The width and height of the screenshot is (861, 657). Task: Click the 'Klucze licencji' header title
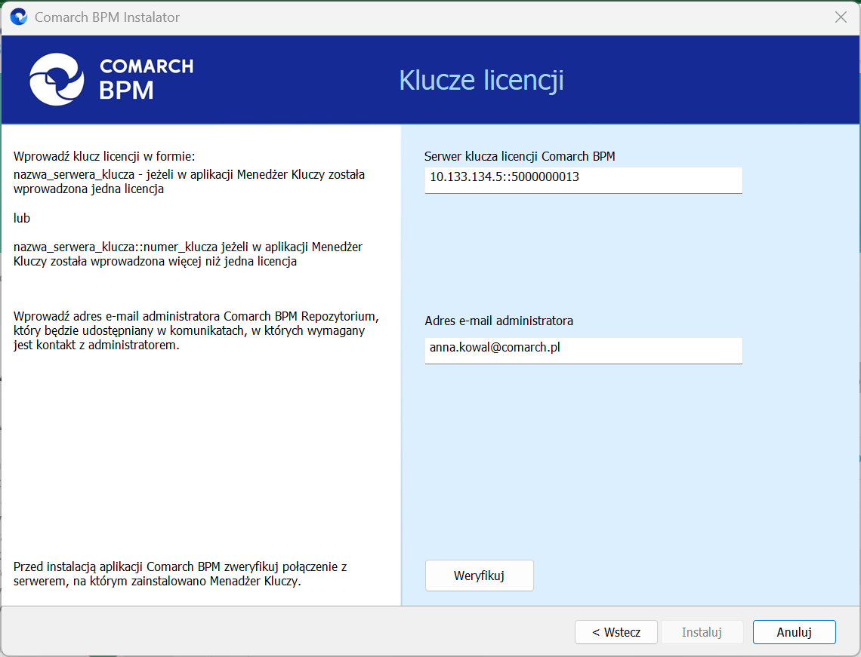click(x=481, y=80)
